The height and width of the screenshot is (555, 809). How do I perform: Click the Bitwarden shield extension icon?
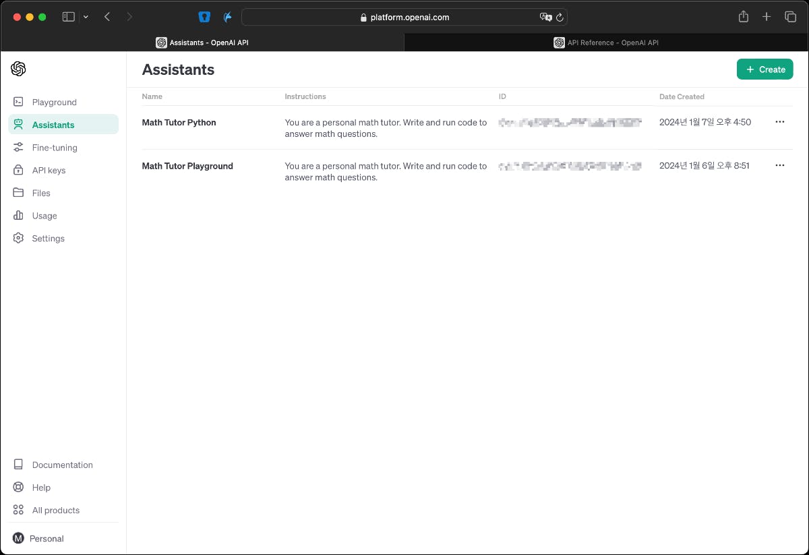pos(205,17)
